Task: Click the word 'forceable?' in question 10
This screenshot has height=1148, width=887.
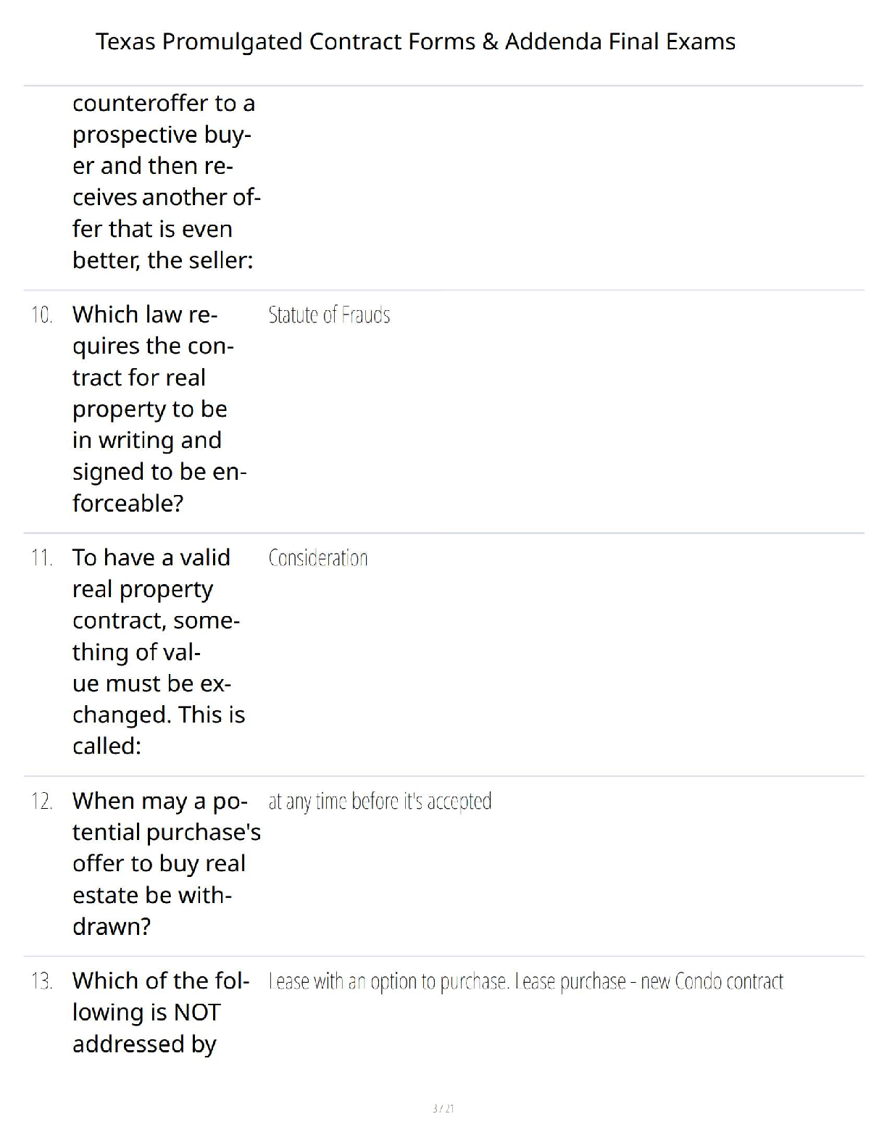Action: coord(128,503)
